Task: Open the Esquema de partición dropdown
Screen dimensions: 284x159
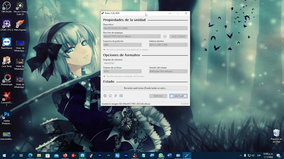Action: point(122,45)
